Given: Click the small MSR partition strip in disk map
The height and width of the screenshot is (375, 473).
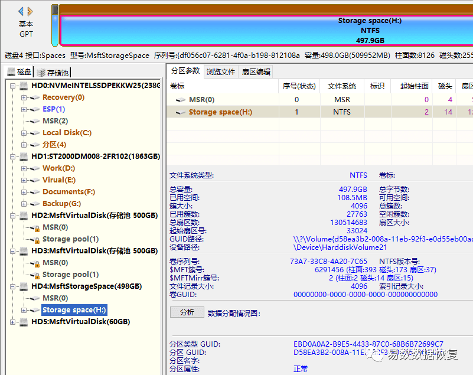Looking at the screenshot, I should click(55, 25).
